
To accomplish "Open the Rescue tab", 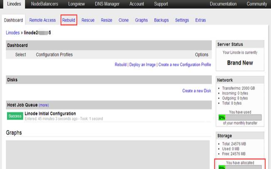I will [x=88, y=20].
